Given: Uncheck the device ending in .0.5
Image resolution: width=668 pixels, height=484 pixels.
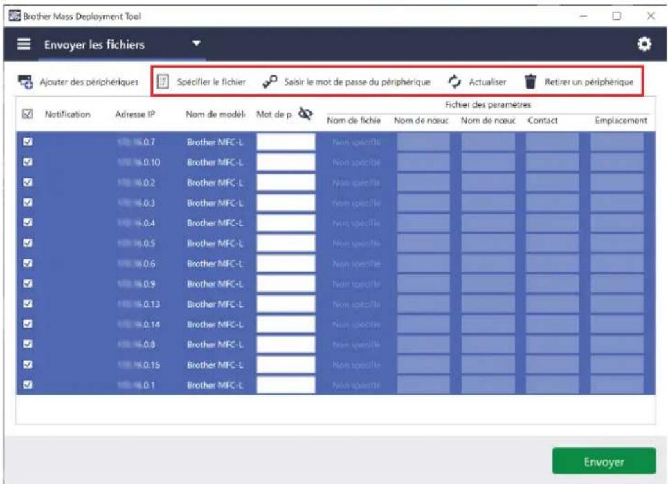Looking at the screenshot, I should click(x=27, y=243).
